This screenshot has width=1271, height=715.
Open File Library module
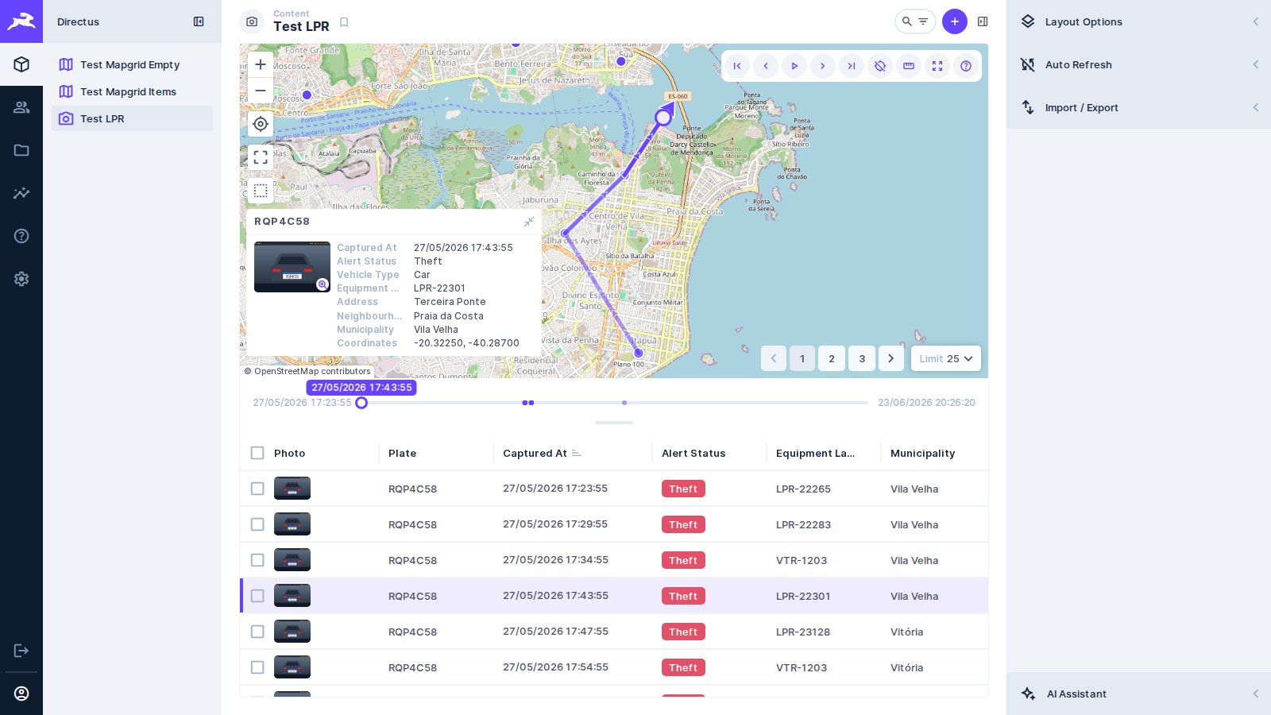tap(21, 150)
